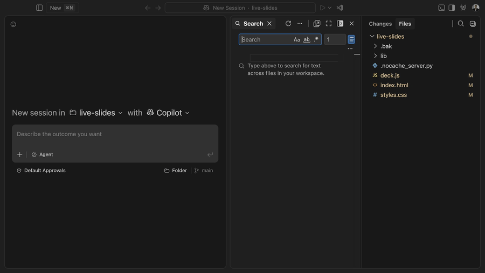Open the live-slides folder dropdown
Screen dimensions: 485x273
(96, 113)
